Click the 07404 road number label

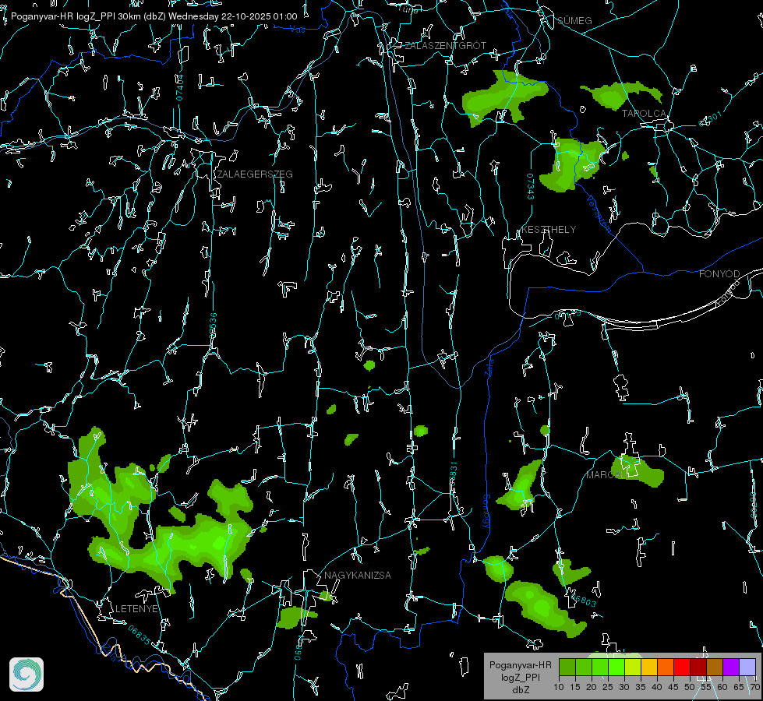pyautogui.click(x=179, y=87)
